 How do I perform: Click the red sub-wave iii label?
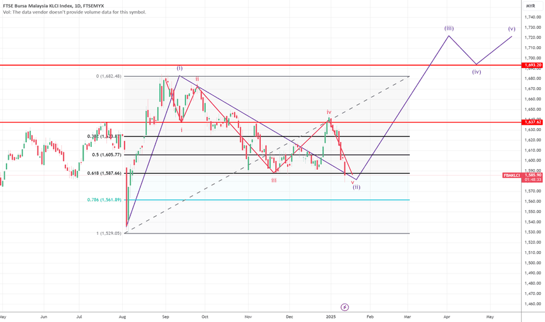pyautogui.click(x=274, y=180)
